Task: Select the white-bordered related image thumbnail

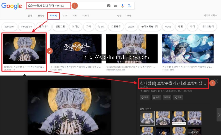Action: point(147,118)
